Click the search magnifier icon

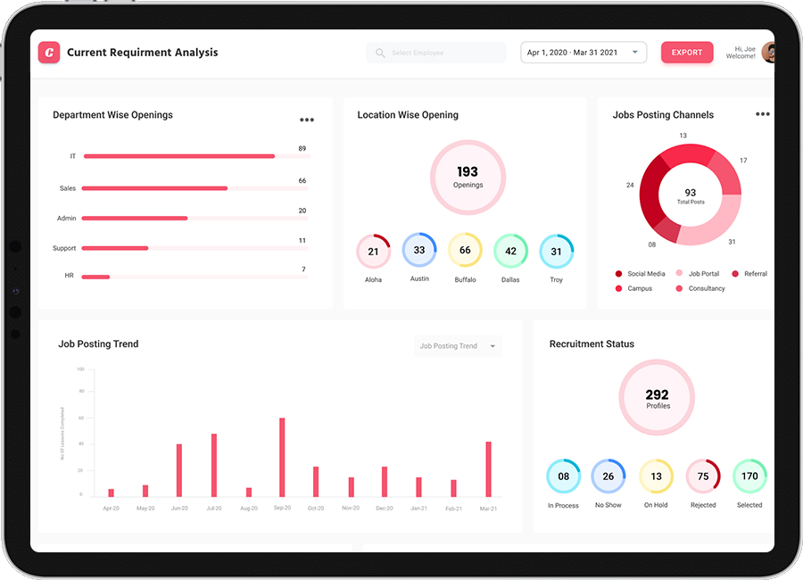tap(380, 53)
